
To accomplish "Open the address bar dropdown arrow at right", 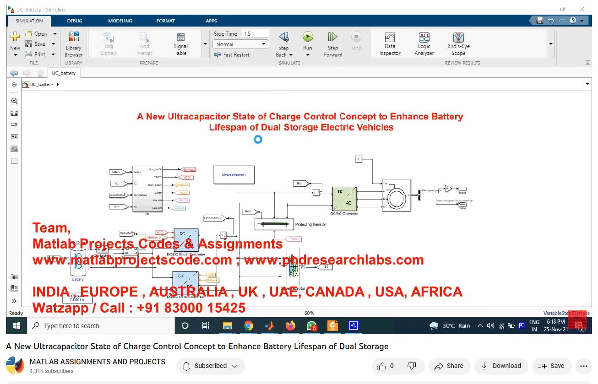I will click(587, 84).
